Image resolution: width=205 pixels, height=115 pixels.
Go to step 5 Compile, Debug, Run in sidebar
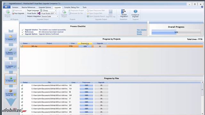pos(11,93)
